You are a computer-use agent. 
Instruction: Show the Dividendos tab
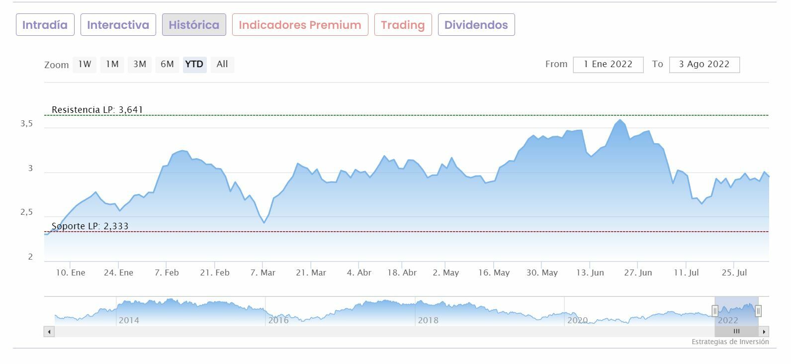pos(476,25)
